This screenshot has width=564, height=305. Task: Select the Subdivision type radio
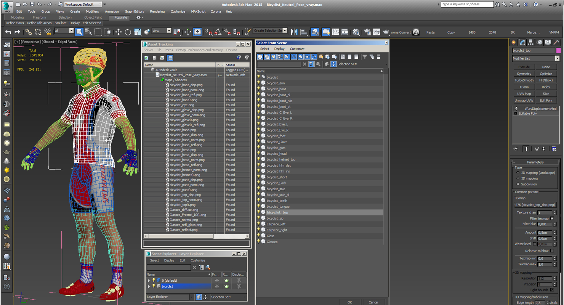pyautogui.click(x=518, y=184)
